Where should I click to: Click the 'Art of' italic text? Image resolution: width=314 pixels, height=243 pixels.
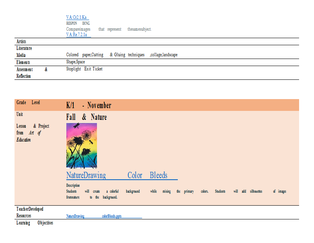click(35, 133)
